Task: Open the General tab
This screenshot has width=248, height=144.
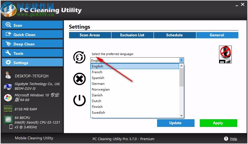Action: click(217, 35)
